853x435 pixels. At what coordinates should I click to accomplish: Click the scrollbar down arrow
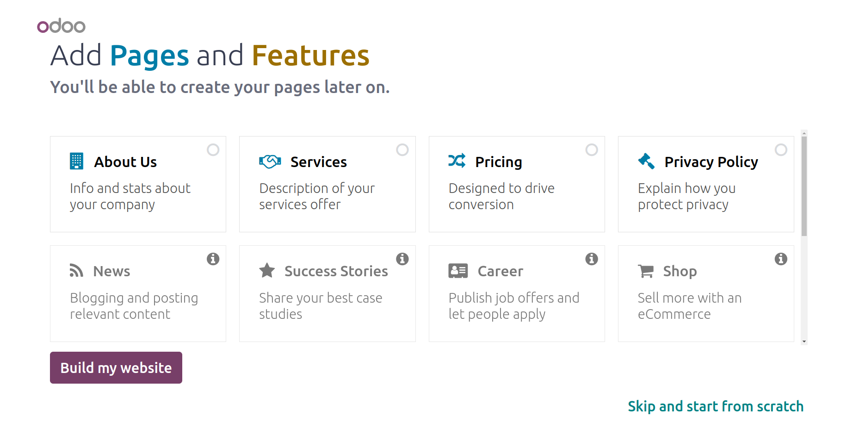coord(804,342)
